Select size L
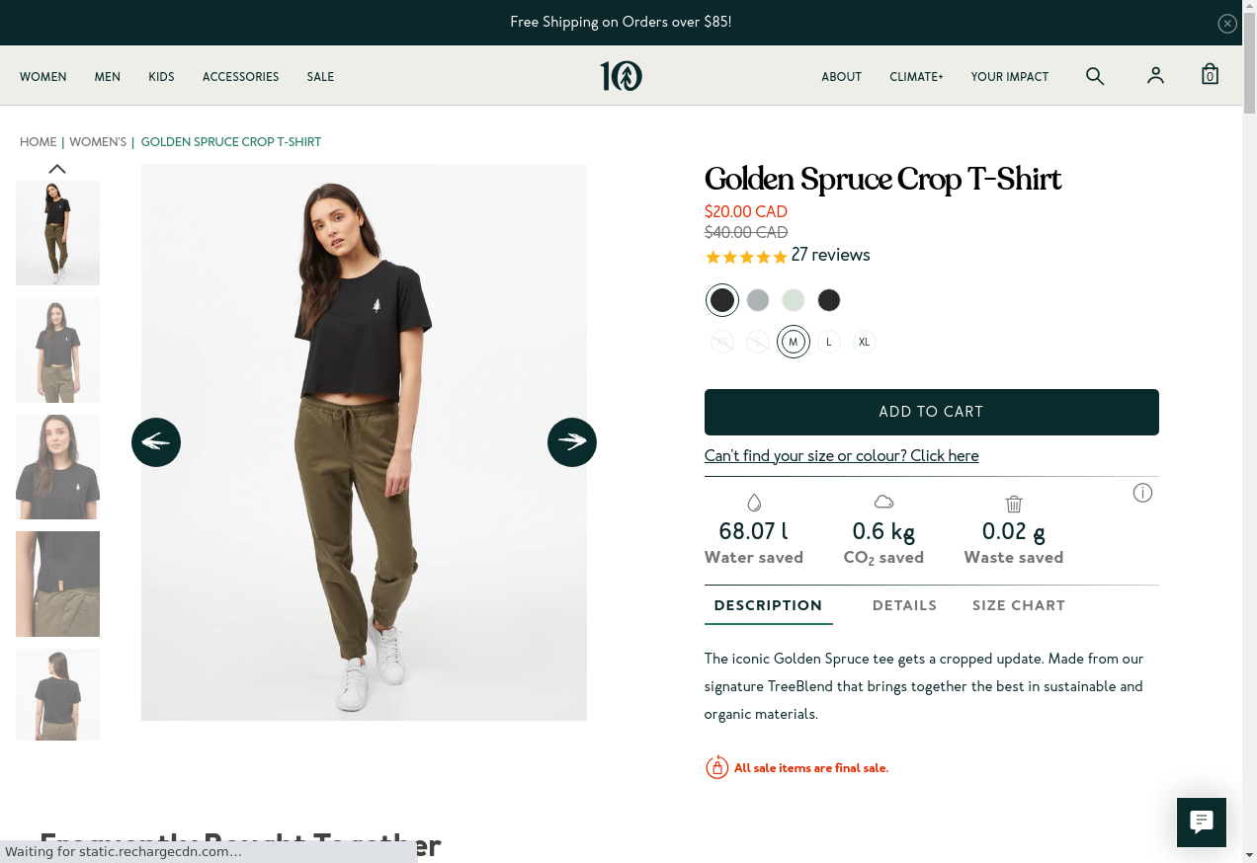Screen dimensions: 1257x863 (x=828, y=342)
